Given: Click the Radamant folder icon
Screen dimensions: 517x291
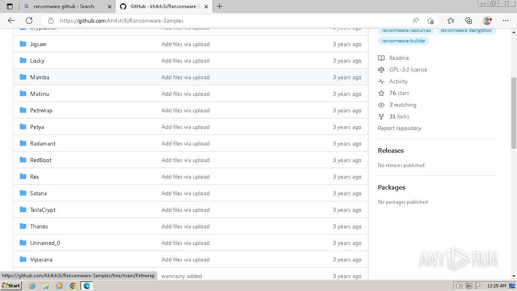Looking at the screenshot, I should [23, 143].
